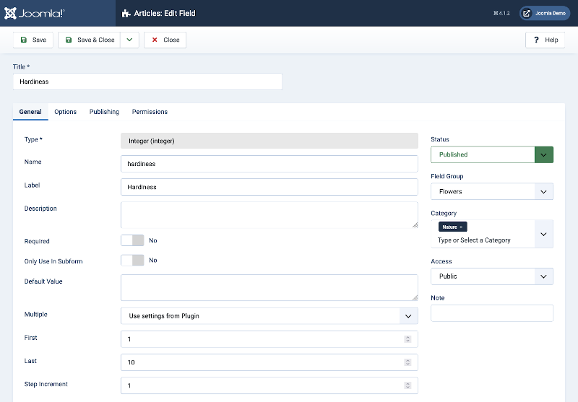
Task: Open the Access dropdown showing Public
Action: pyautogui.click(x=492, y=276)
